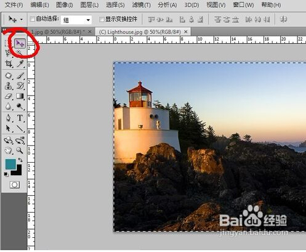
Task: Expand the tool preset picker arrow
Action: coord(22,20)
